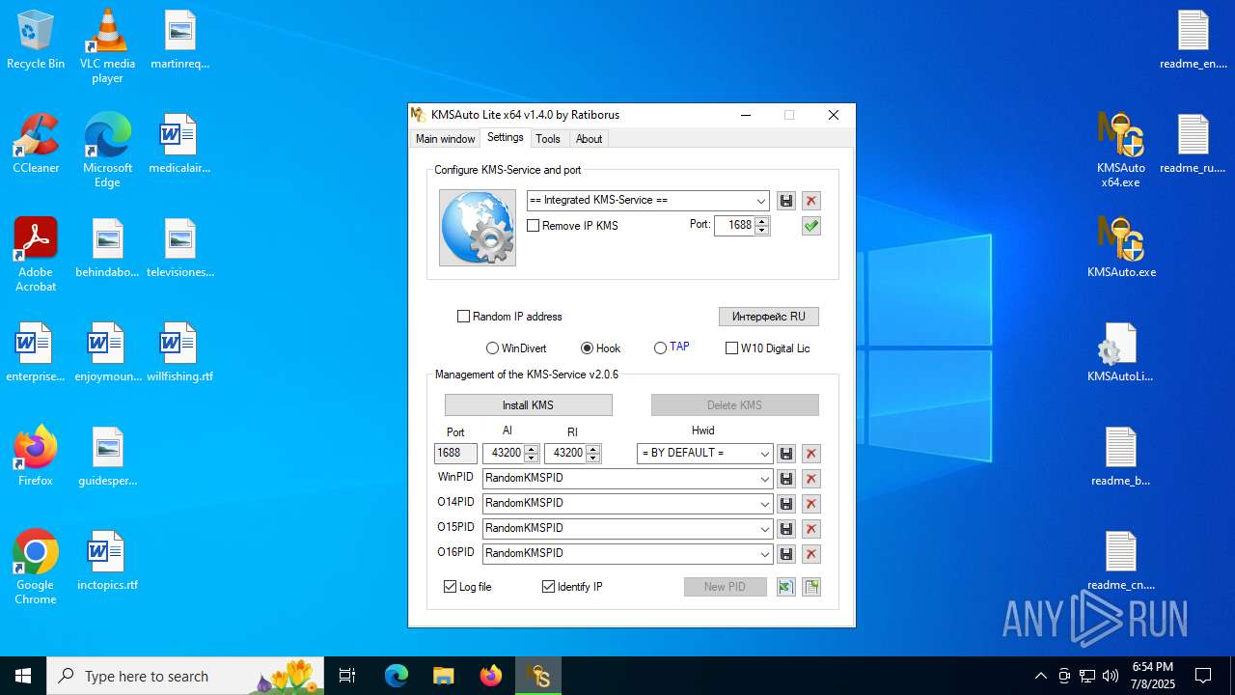This screenshot has width=1235, height=695.
Task: Switch to Main window tab
Action: [x=445, y=139]
